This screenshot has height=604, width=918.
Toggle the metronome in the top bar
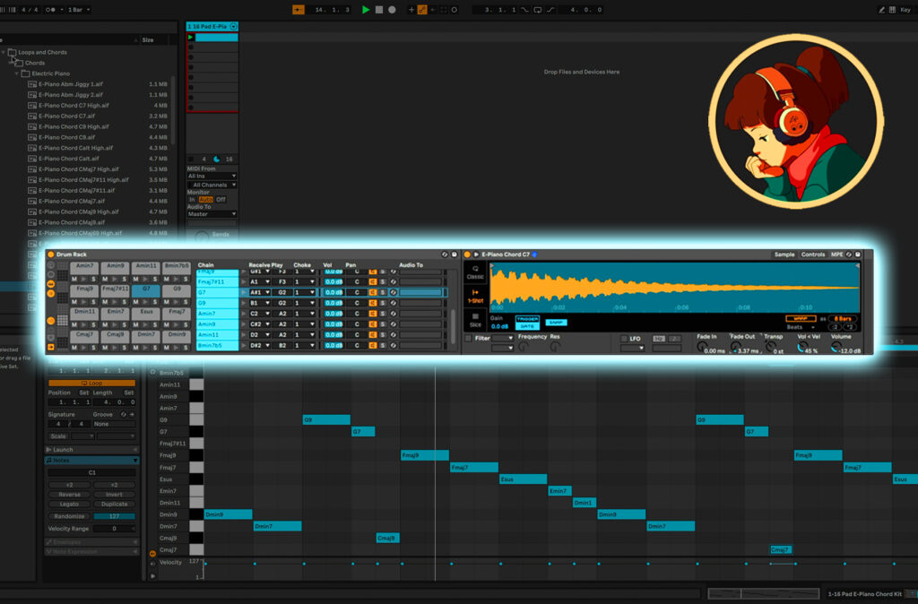tap(298, 10)
